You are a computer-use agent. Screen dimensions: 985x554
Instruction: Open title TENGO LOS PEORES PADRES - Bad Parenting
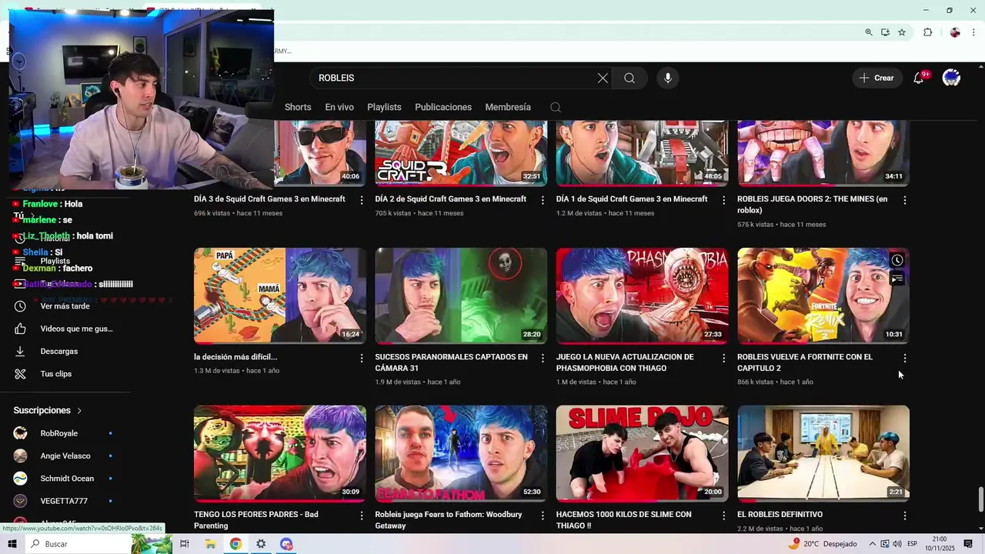pyautogui.click(x=256, y=520)
